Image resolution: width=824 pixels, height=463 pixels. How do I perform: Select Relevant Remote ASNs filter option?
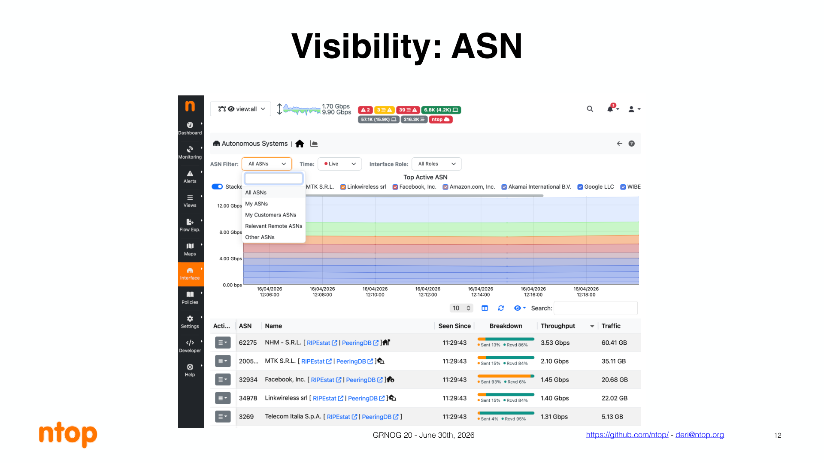pyautogui.click(x=274, y=226)
